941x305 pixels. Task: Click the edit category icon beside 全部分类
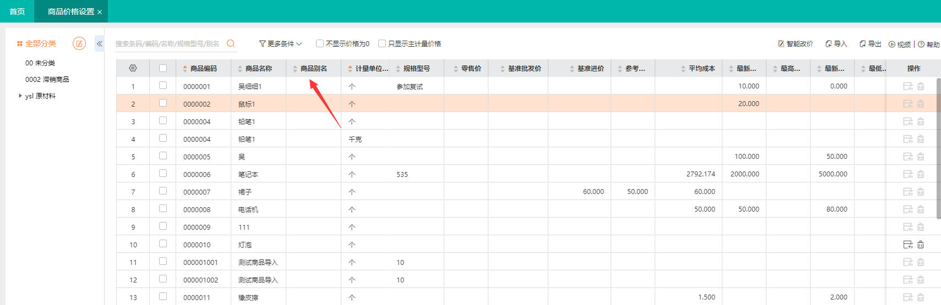click(x=79, y=43)
